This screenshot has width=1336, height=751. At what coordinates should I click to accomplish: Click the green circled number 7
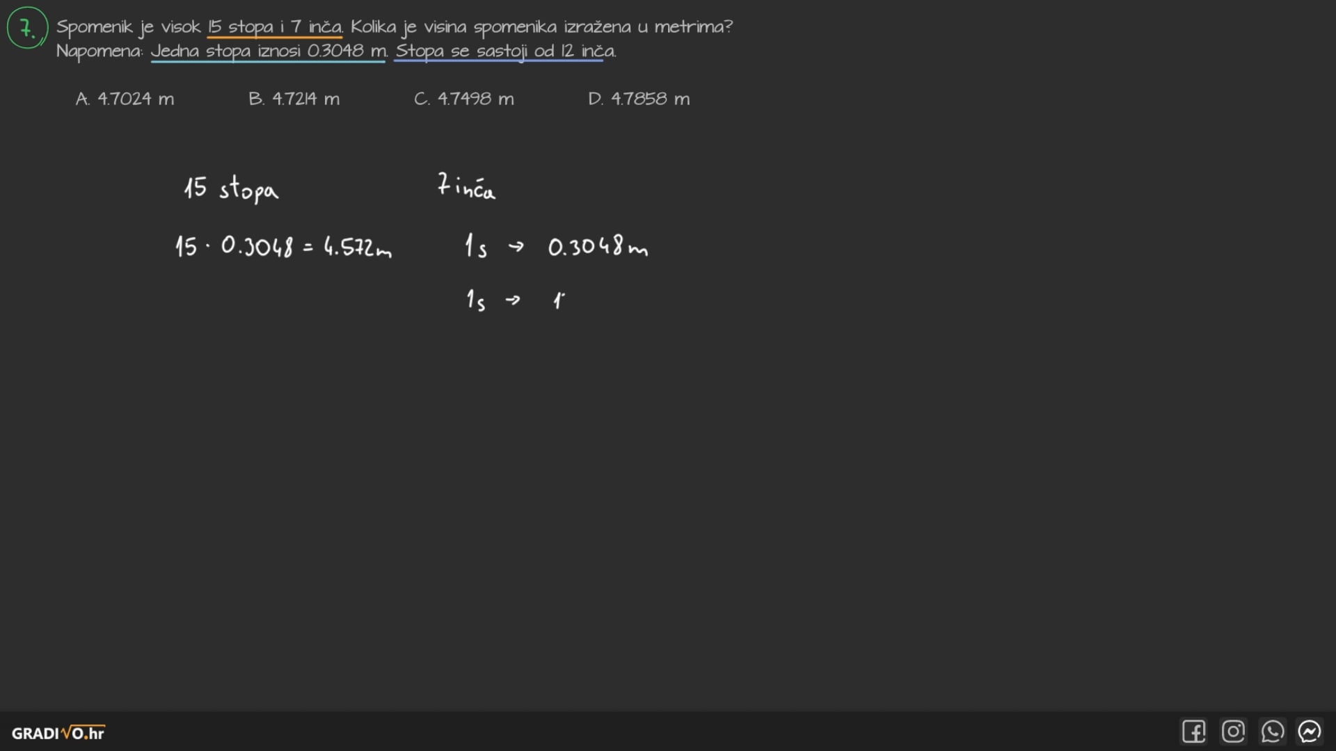(27, 29)
